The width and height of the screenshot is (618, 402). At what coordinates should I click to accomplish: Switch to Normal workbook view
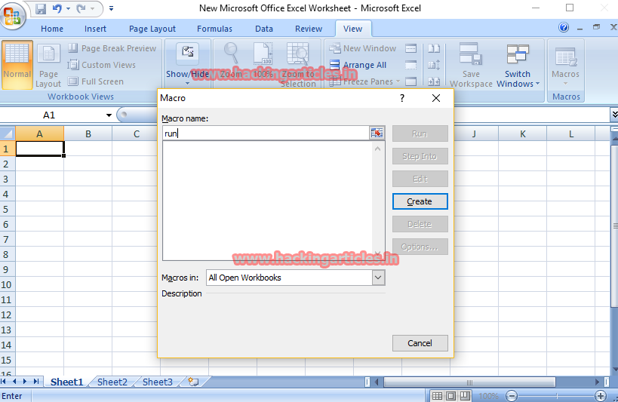[17, 65]
